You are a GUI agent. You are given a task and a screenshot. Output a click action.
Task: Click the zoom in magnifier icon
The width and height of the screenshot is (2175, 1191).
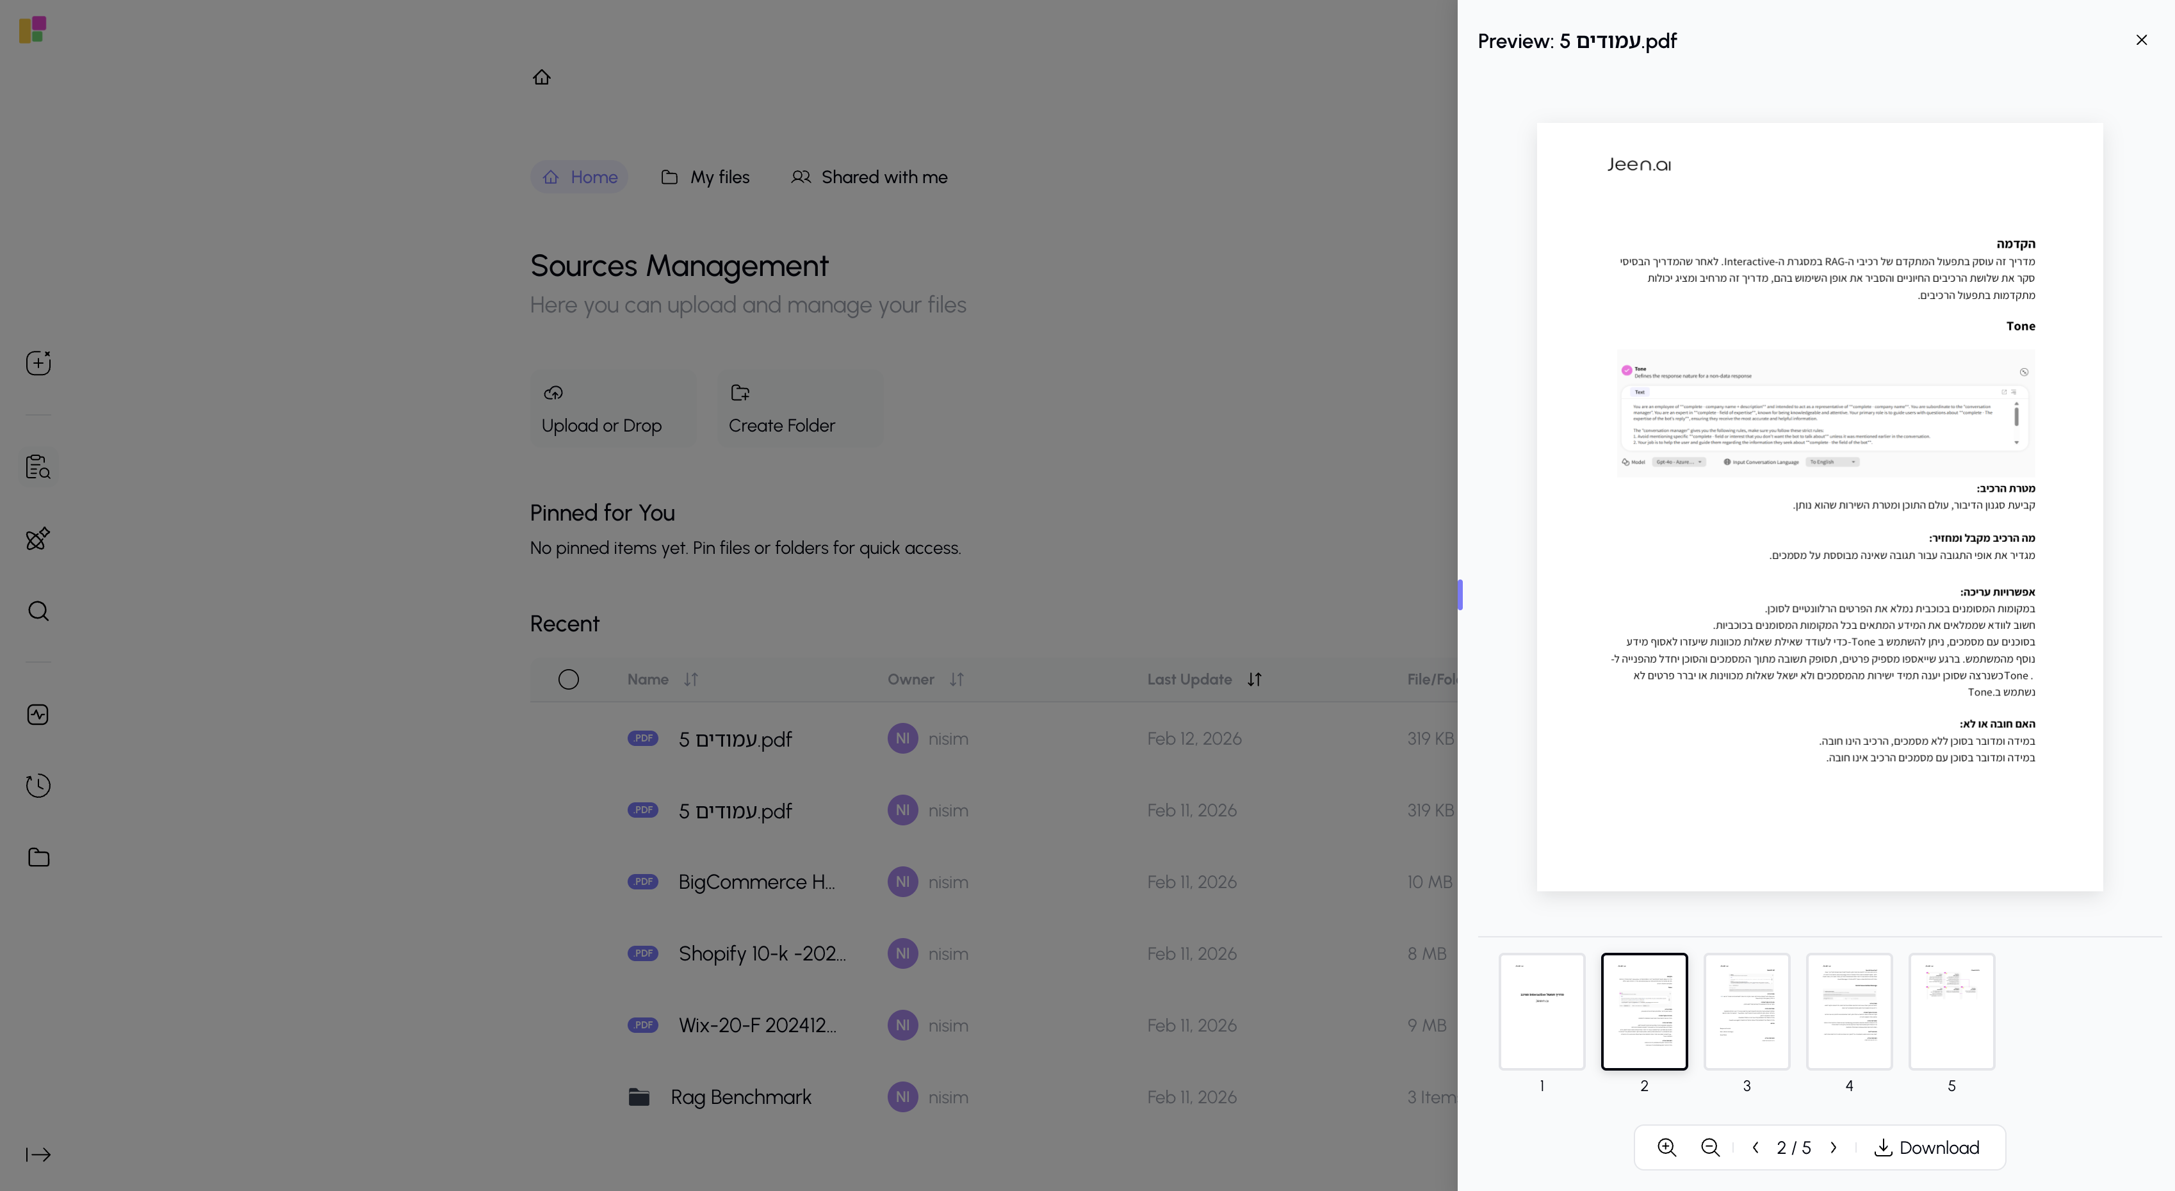1666,1147
